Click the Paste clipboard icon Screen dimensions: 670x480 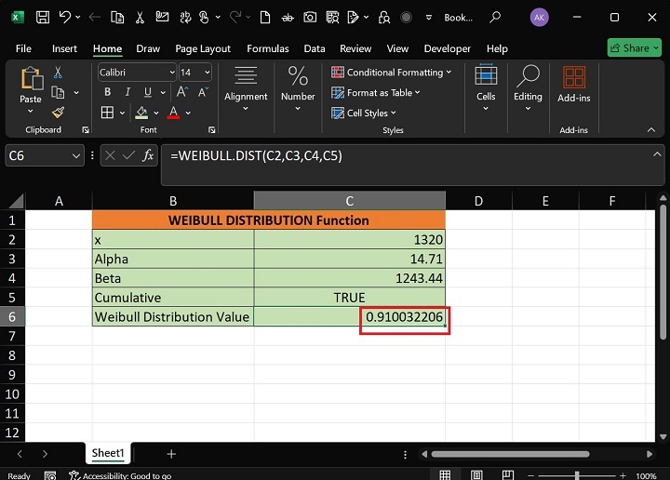point(31,80)
